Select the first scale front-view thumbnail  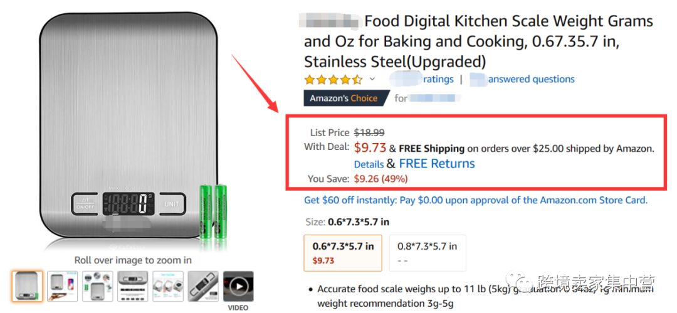pos(28,286)
